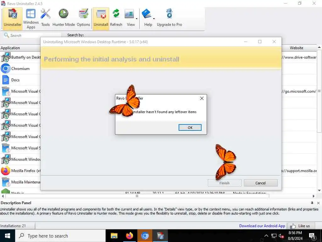Open File Explorer from taskbar

point(114,236)
